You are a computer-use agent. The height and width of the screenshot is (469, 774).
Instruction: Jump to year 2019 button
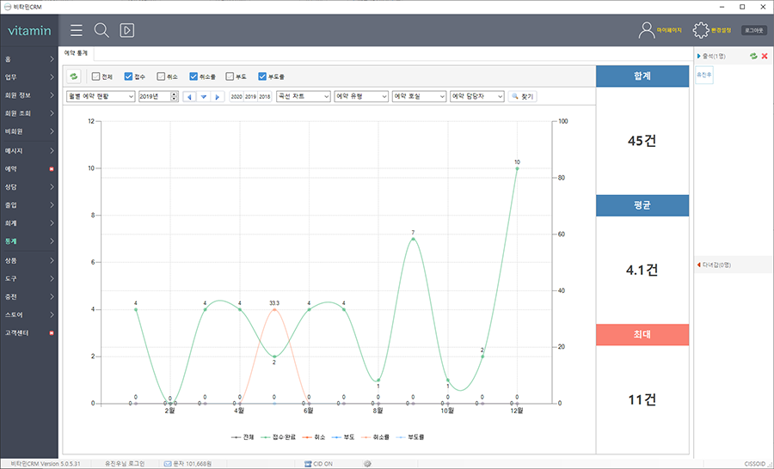click(x=251, y=97)
